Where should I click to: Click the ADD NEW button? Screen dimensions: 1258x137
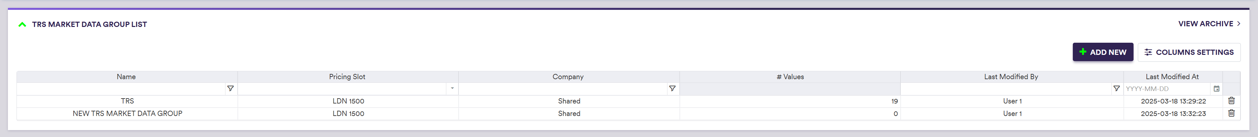tap(1103, 52)
